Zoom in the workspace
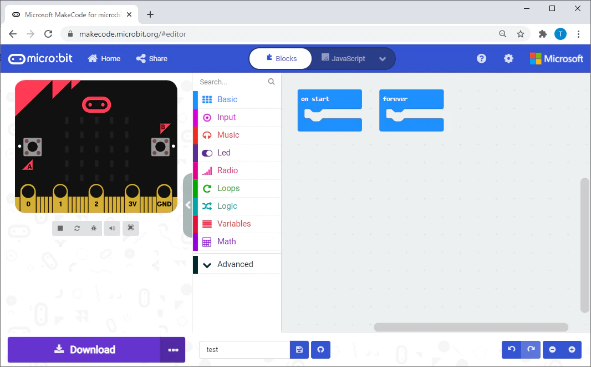The image size is (591, 367). [x=572, y=350]
